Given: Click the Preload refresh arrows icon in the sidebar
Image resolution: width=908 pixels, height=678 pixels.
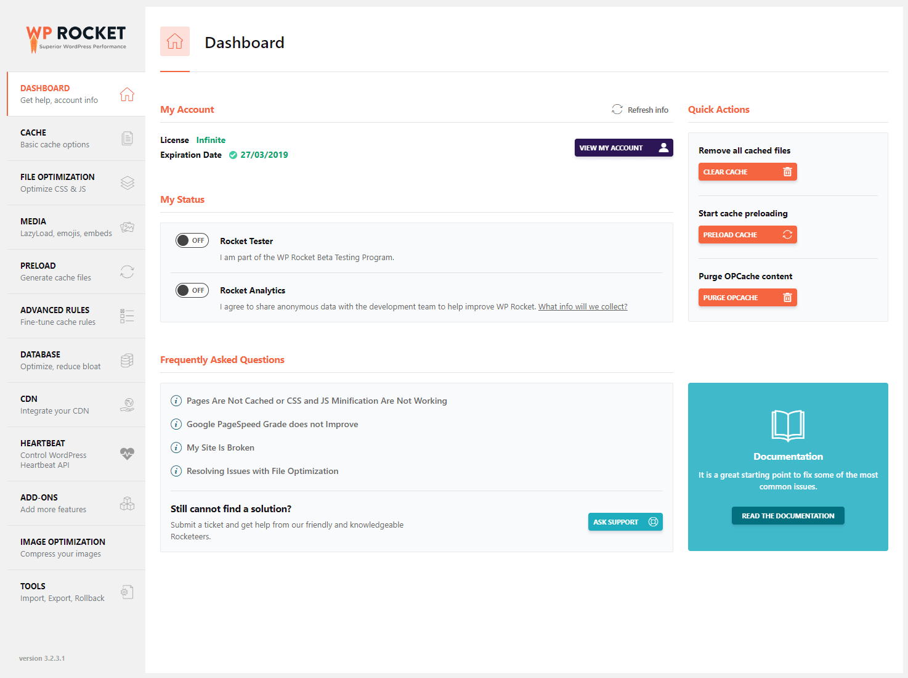Looking at the screenshot, I should [x=127, y=272].
